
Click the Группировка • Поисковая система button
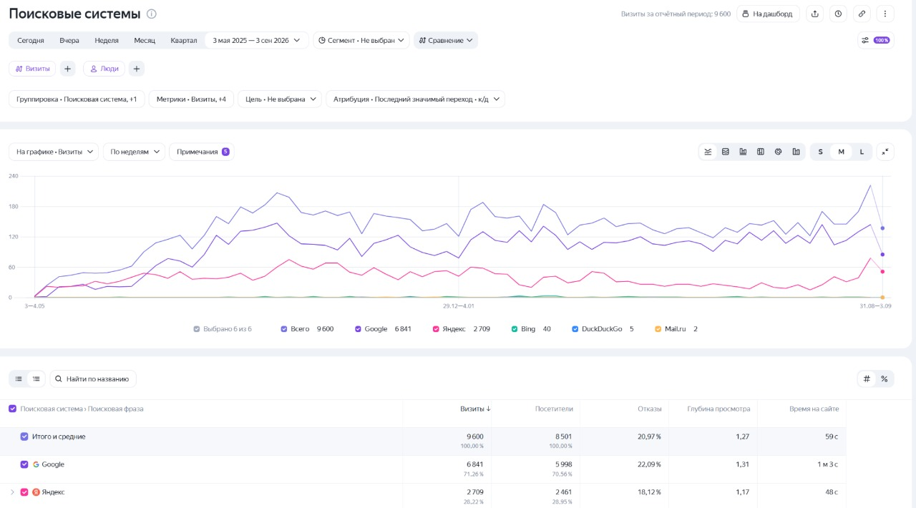click(77, 99)
